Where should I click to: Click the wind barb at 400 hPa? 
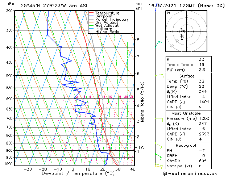pyautogui.click(x=158, y=44)
